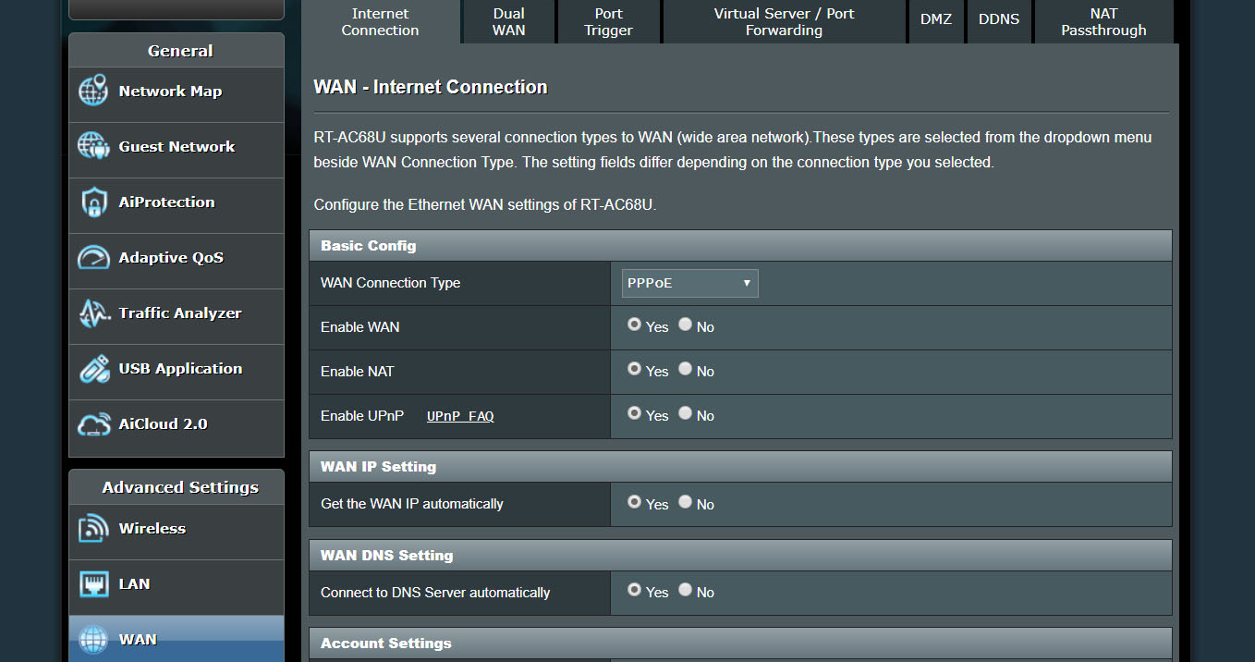The image size is (1255, 662).
Task: Select Yes for Get WAN IP automatically
Action: click(x=634, y=502)
